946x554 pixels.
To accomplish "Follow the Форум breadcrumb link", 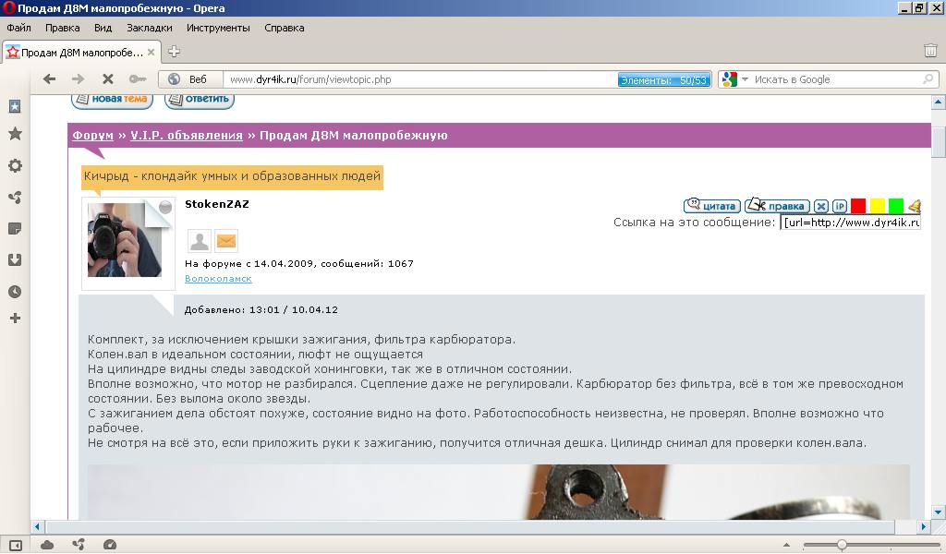I will coord(93,135).
